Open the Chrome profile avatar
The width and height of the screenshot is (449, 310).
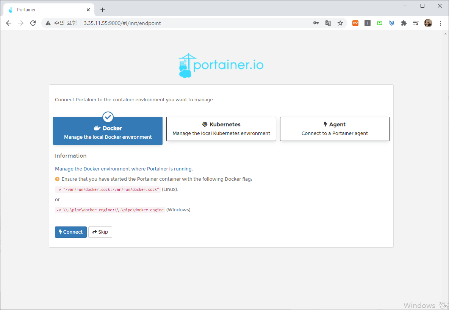pyautogui.click(x=428, y=23)
